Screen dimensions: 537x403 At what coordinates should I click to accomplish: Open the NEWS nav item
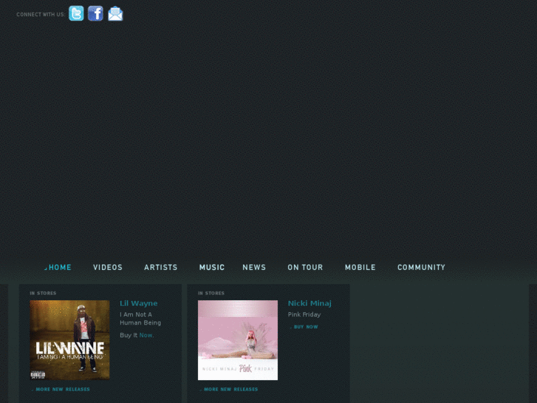[254, 267]
